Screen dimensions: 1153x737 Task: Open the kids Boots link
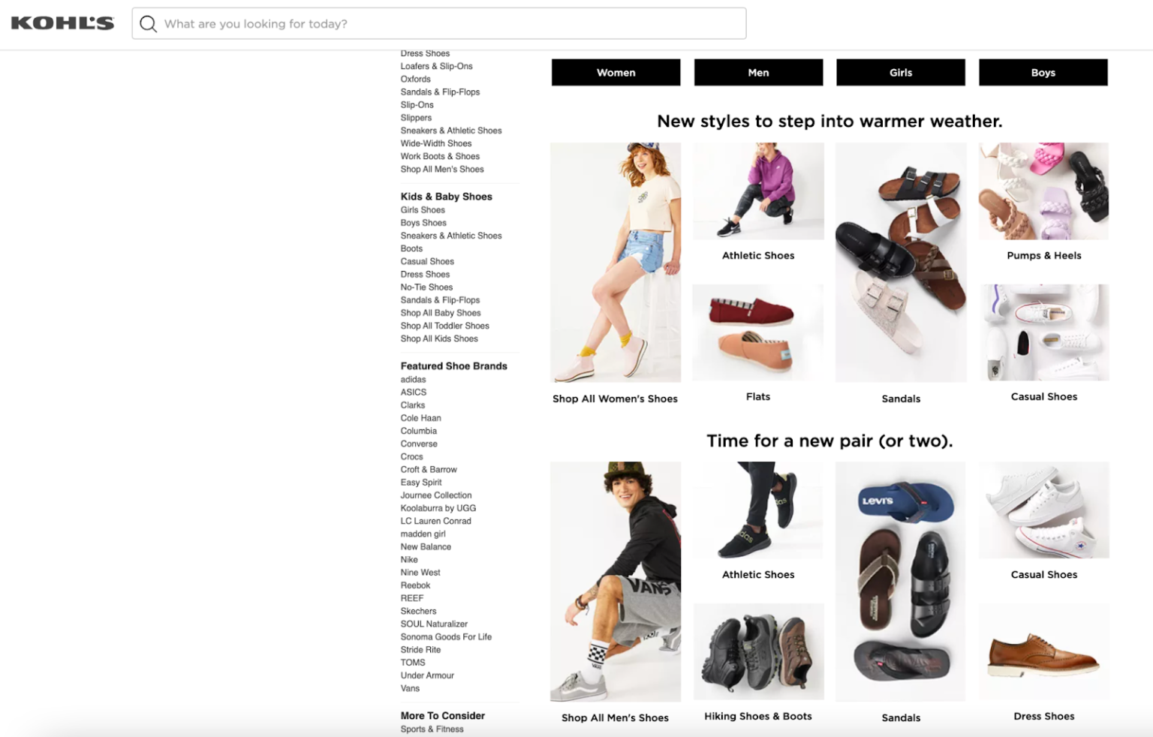point(411,248)
